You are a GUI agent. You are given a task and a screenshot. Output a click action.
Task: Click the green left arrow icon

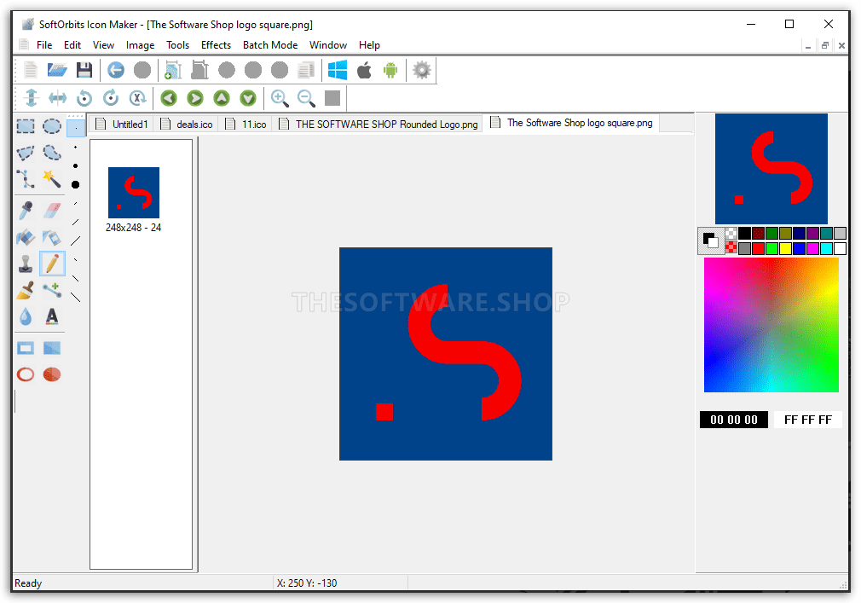tap(169, 98)
